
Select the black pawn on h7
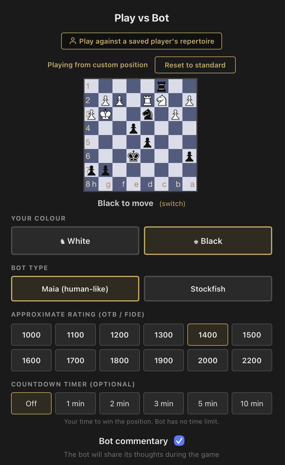click(91, 170)
